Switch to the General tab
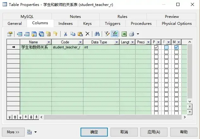The width and height of the screenshot is (200, 139). pos(15,24)
